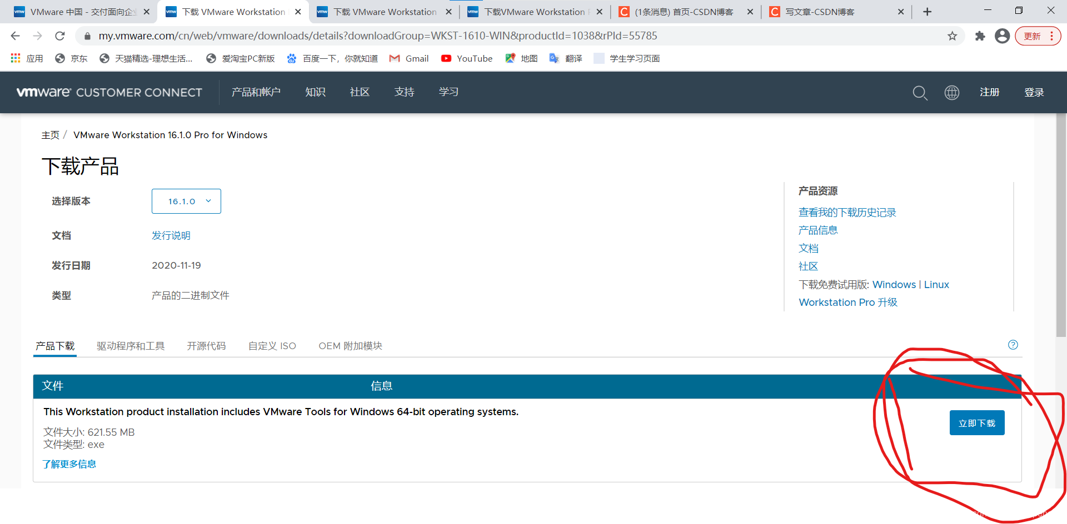The image size is (1067, 524).
Task: Open 查看我的下载历史记录 link
Action: pyautogui.click(x=847, y=213)
